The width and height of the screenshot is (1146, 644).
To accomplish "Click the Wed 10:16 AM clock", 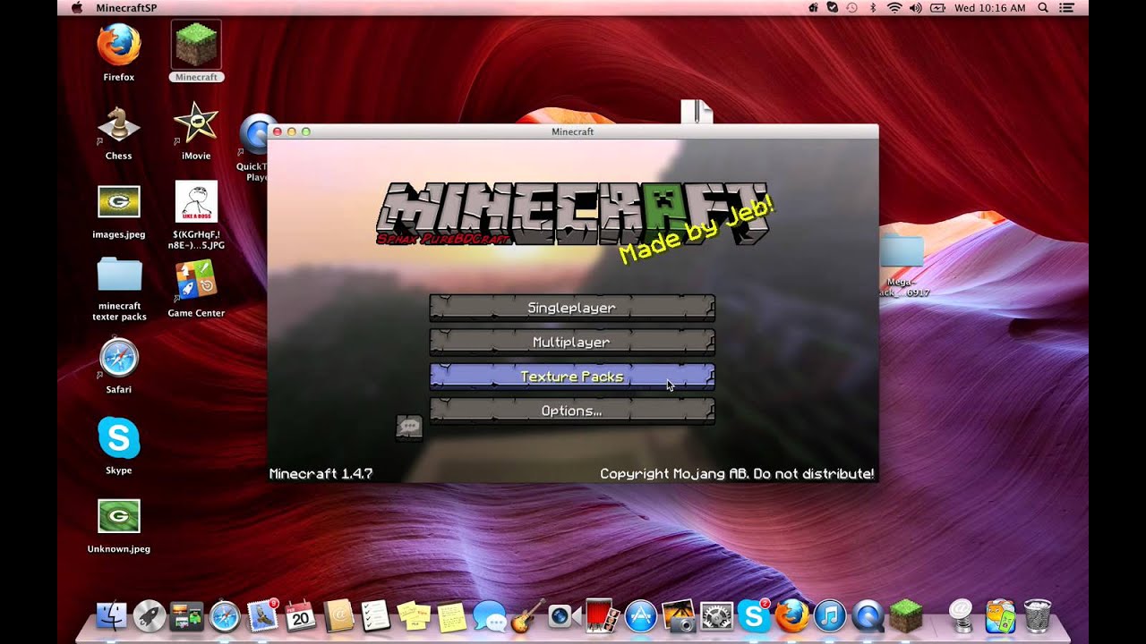I will (990, 8).
